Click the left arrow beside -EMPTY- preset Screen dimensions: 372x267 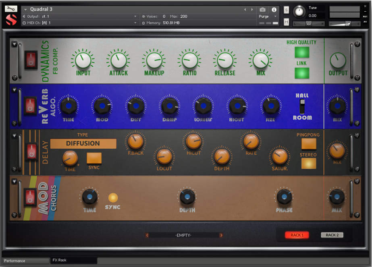(x=147, y=235)
